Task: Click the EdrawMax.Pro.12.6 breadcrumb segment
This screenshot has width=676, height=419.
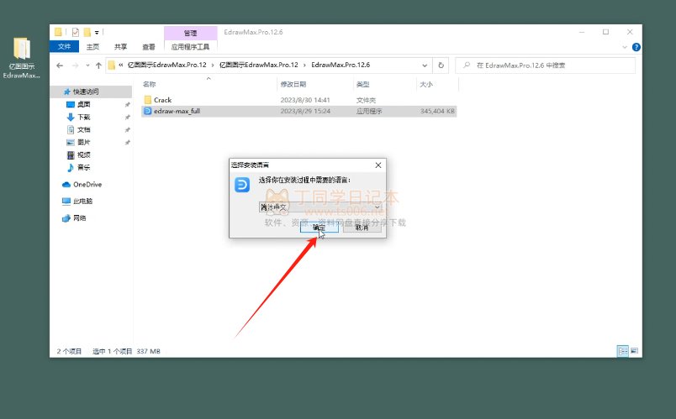Action: tap(341, 65)
